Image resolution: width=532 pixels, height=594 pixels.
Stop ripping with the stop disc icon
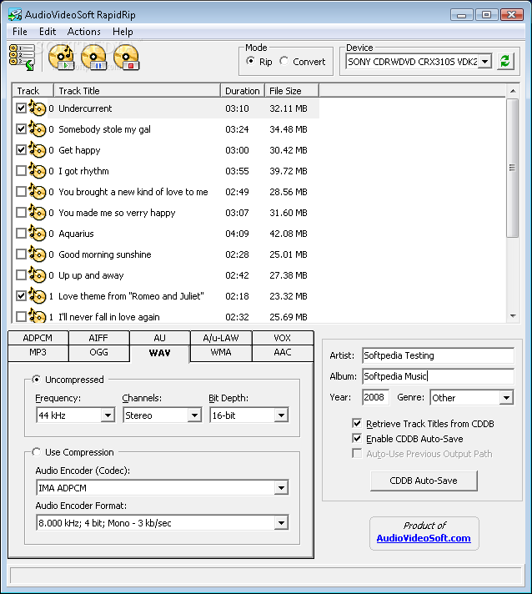pos(127,58)
